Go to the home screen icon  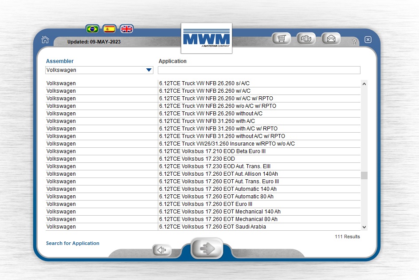pos(45,39)
